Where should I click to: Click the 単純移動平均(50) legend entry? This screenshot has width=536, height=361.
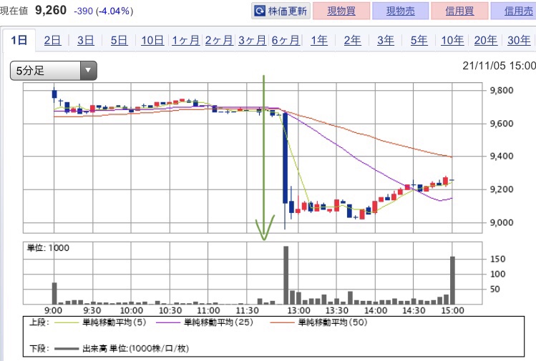click(x=318, y=322)
